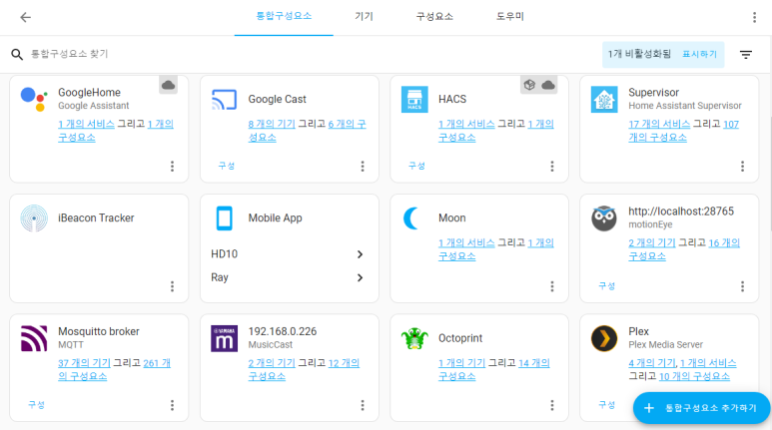
Task: Click 구성 on the Plex card
Action: [606, 405]
